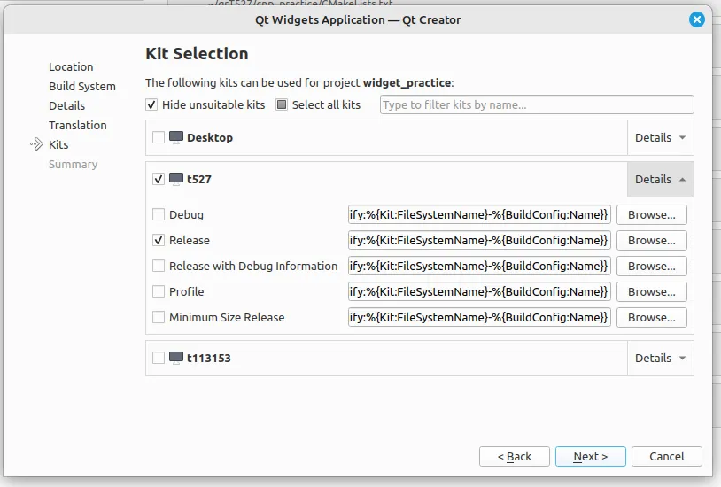Expand Details for Desktop kit
This screenshot has width=721, height=487.
click(x=660, y=137)
